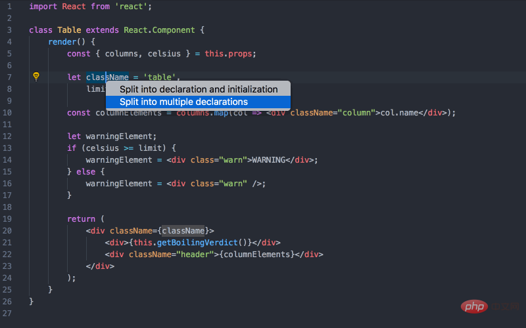Click the "column" string on line 10

coord(356,113)
